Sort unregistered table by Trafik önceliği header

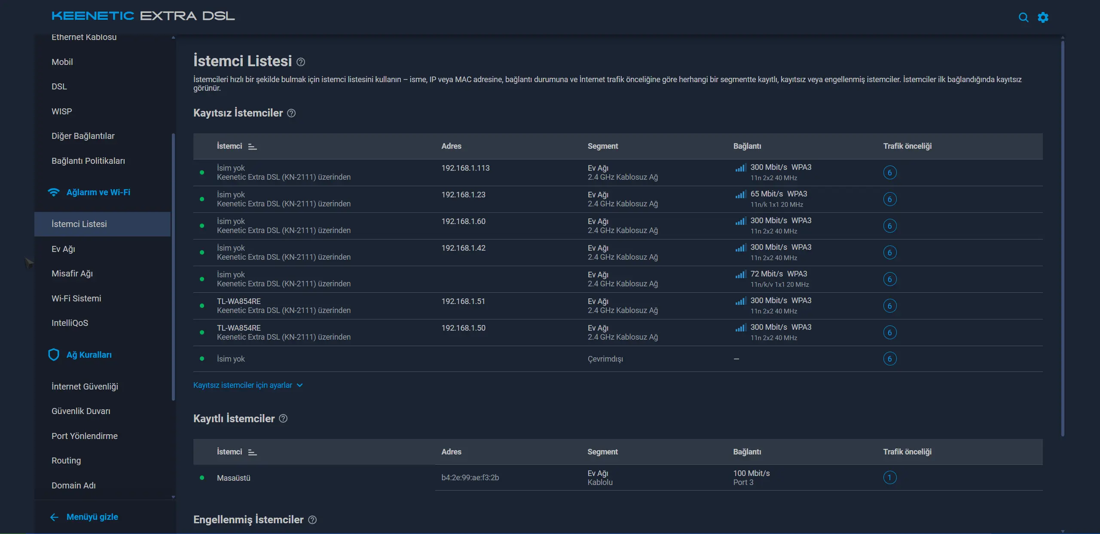(x=907, y=146)
